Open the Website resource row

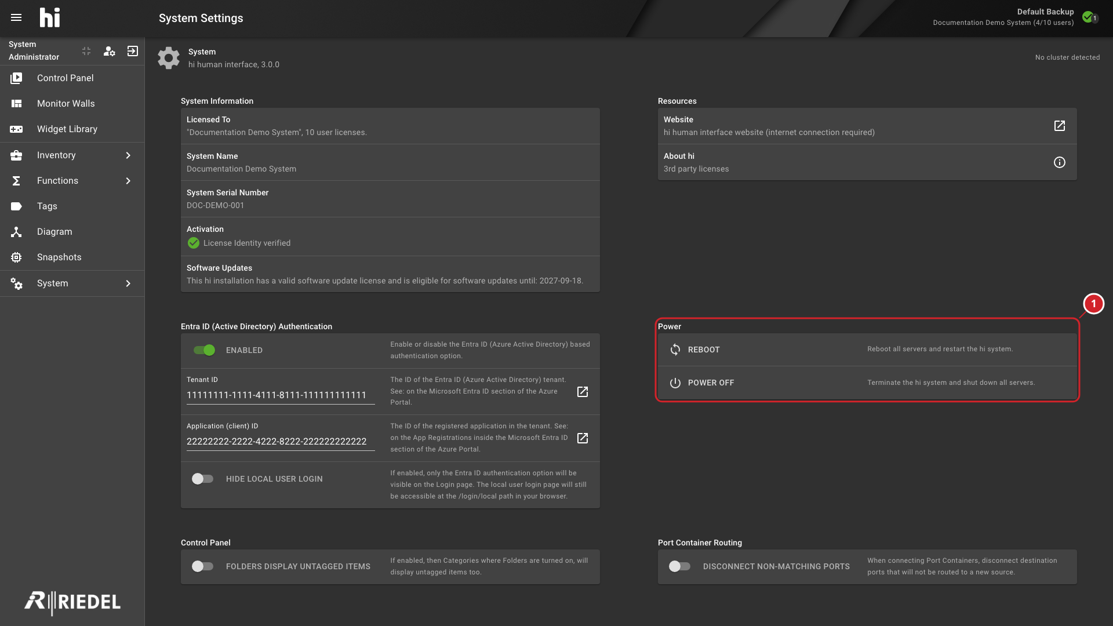click(x=867, y=126)
